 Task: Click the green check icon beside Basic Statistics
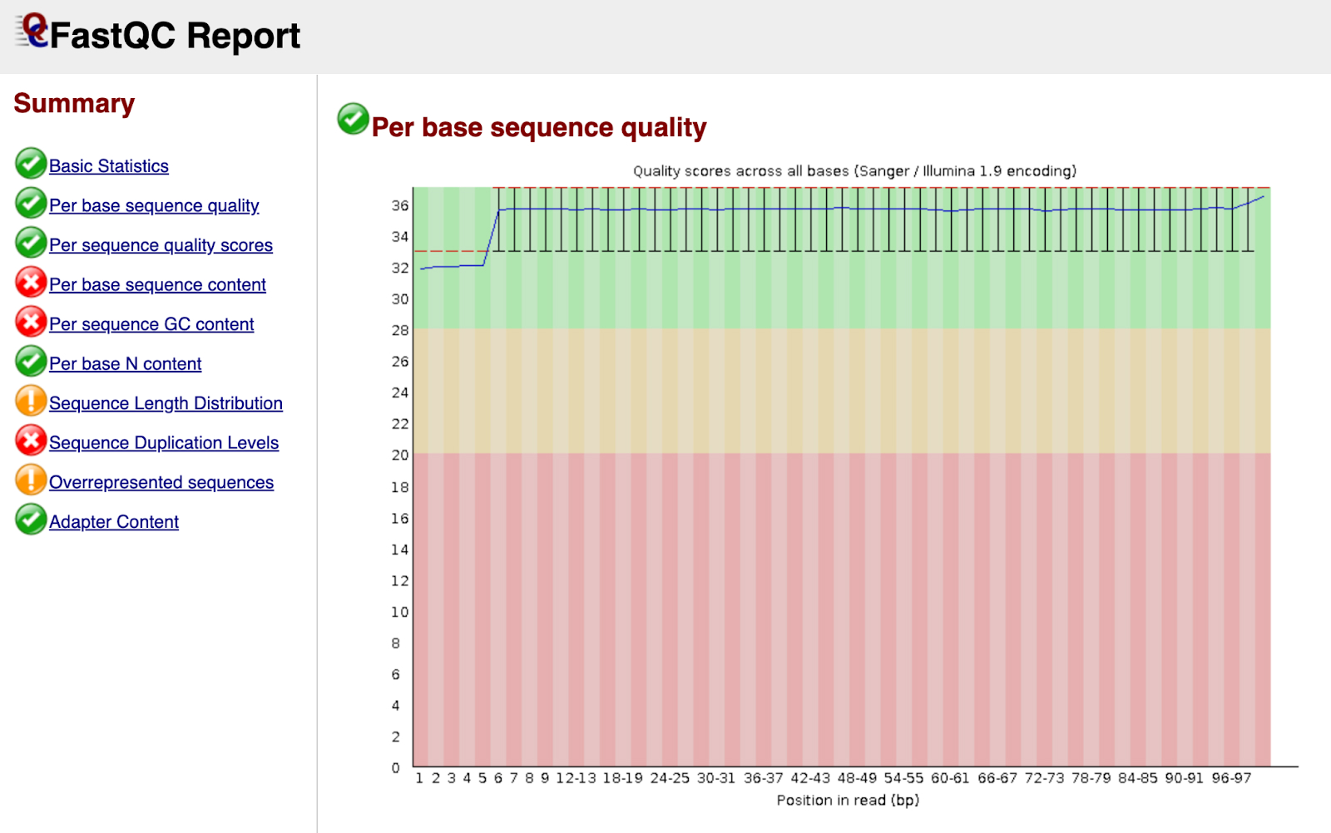[x=31, y=164]
